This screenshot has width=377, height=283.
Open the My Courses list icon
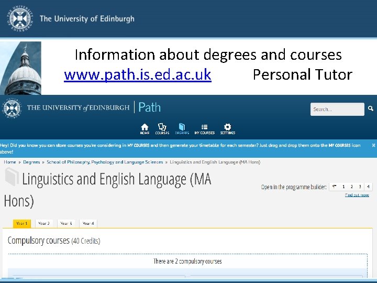[204, 129]
